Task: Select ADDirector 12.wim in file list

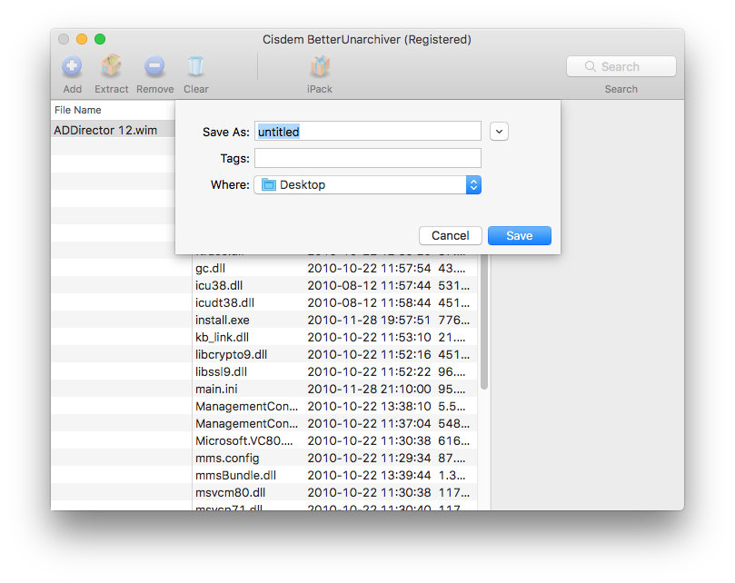Action: point(113,130)
